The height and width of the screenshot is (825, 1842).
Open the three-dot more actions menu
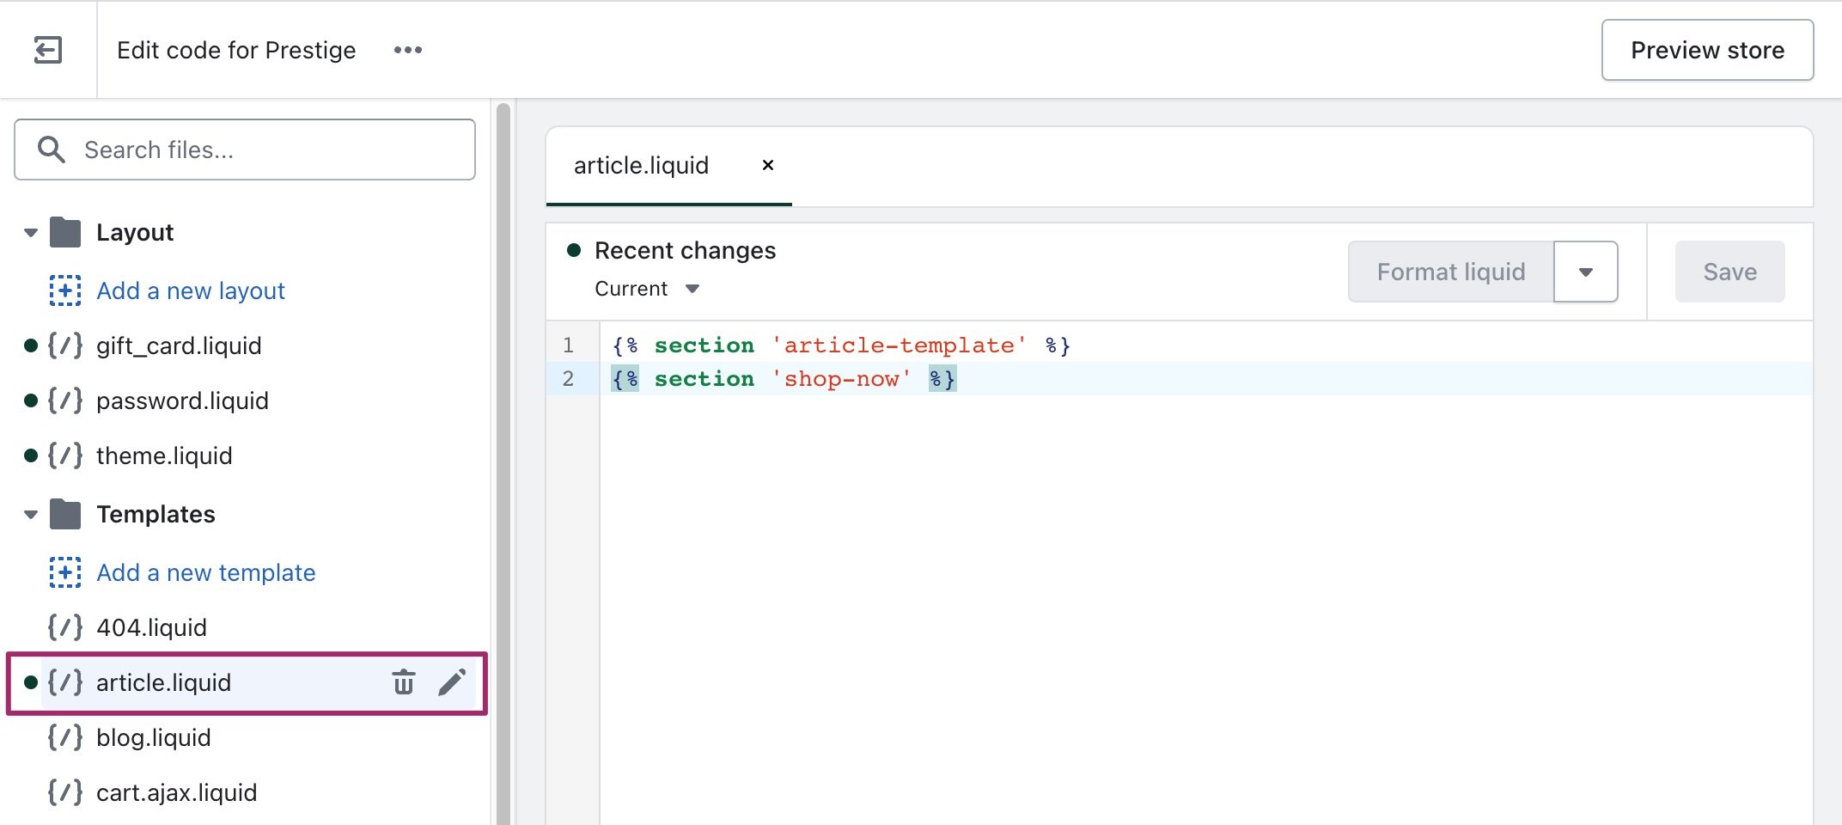tap(407, 50)
